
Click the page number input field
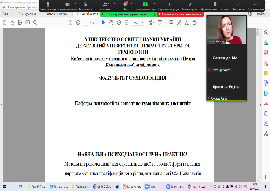click(88, 22)
